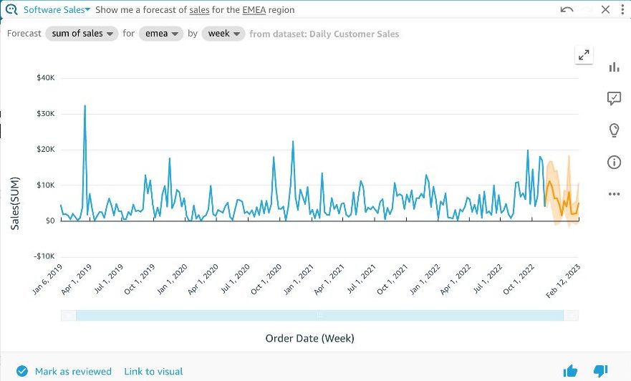Open the horizontal three-dot more options
631x381 pixels.
(x=614, y=194)
